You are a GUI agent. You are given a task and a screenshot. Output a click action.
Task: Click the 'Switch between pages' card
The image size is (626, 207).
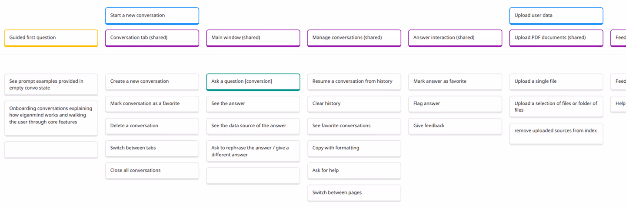pos(354,193)
